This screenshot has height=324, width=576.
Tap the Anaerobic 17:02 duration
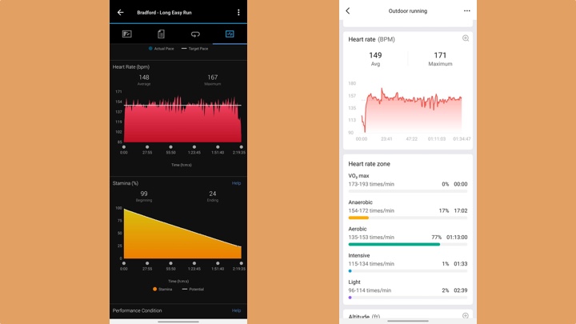point(461,210)
